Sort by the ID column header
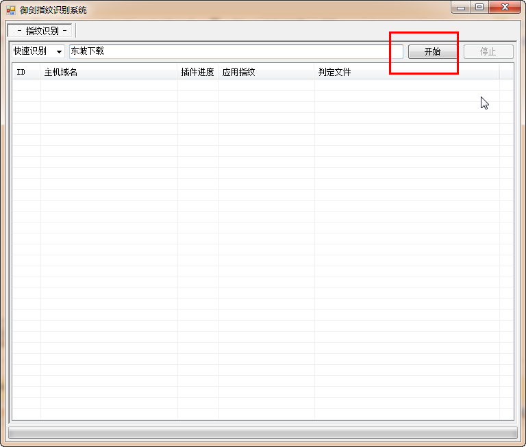 click(x=26, y=72)
